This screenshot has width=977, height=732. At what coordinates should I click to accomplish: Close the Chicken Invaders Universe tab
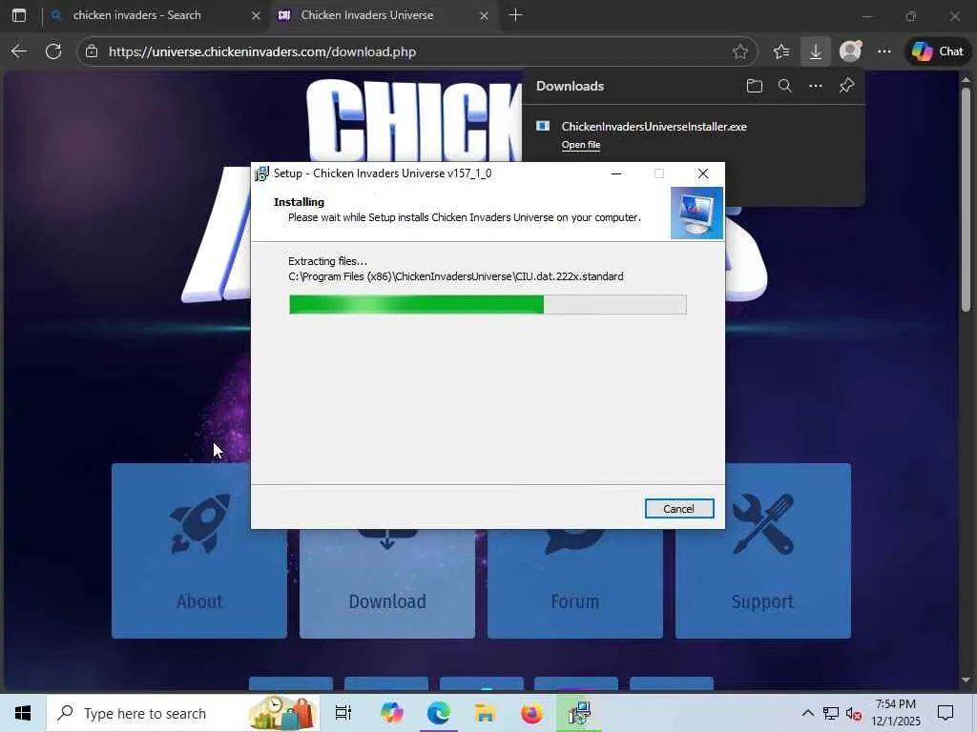[484, 15]
